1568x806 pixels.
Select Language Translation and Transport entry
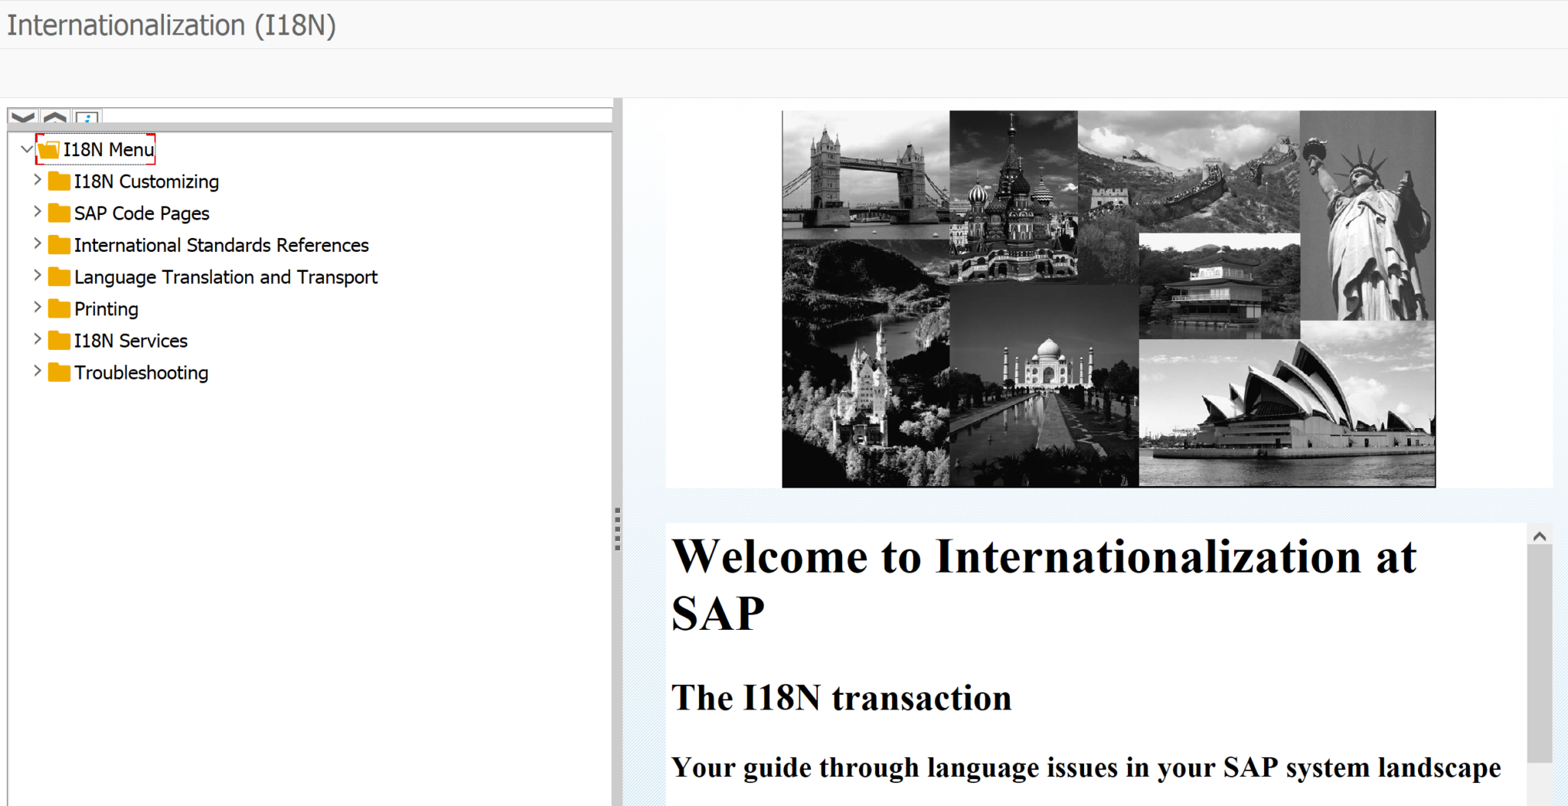tap(225, 276)
